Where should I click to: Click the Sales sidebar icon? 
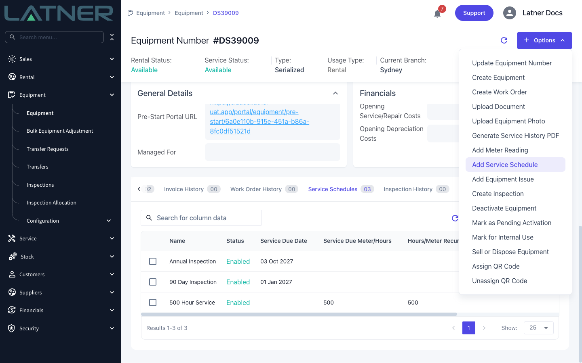point(12,59)
